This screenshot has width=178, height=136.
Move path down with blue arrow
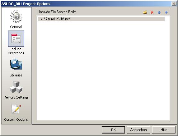(166, 12)
